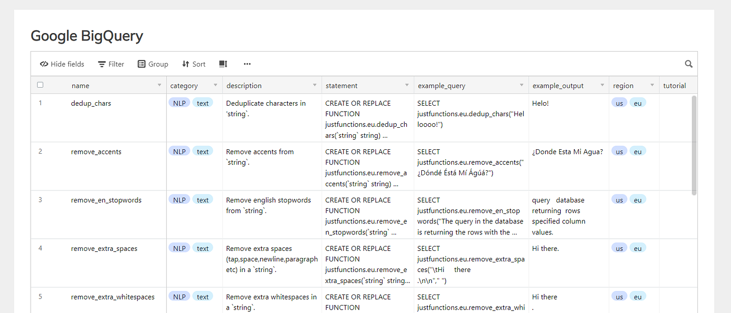Click the dedup_chars statement cell
731x313 pixels.
tap(368, 118)
